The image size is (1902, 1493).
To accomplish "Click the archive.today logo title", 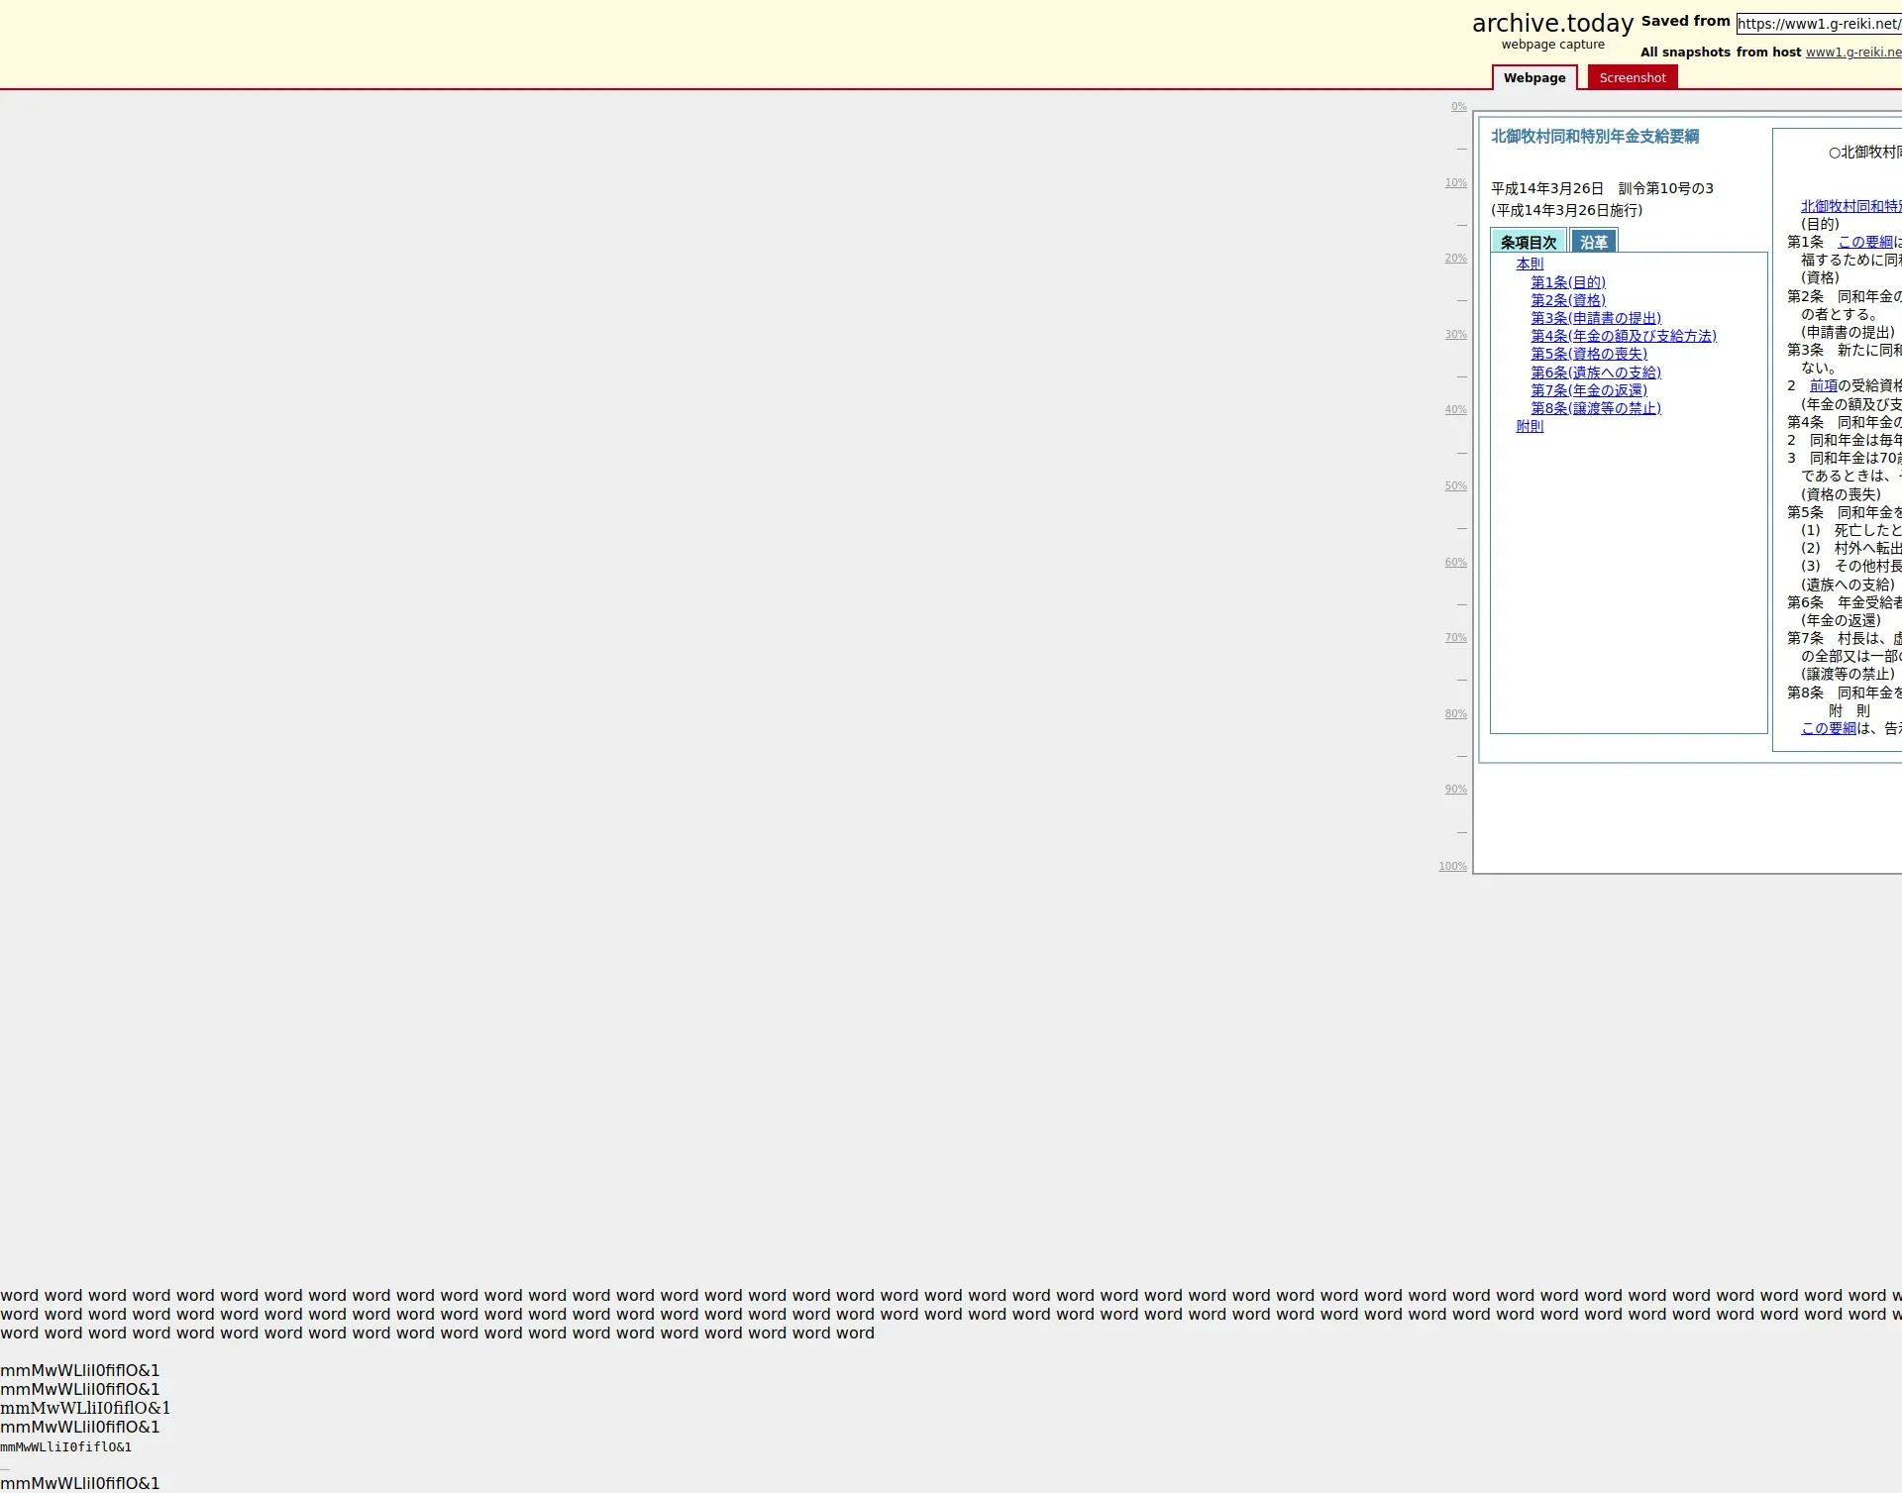I will (x=1551, y=24).
